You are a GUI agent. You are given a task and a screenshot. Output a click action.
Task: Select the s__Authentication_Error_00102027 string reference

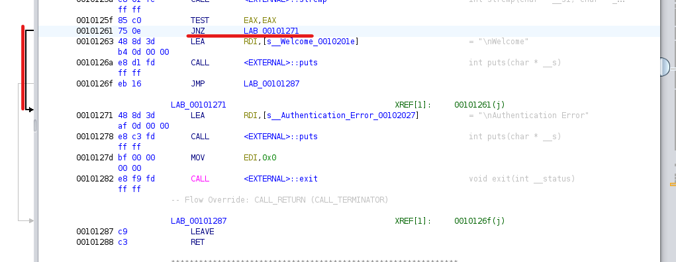click(x=341, y=115)
